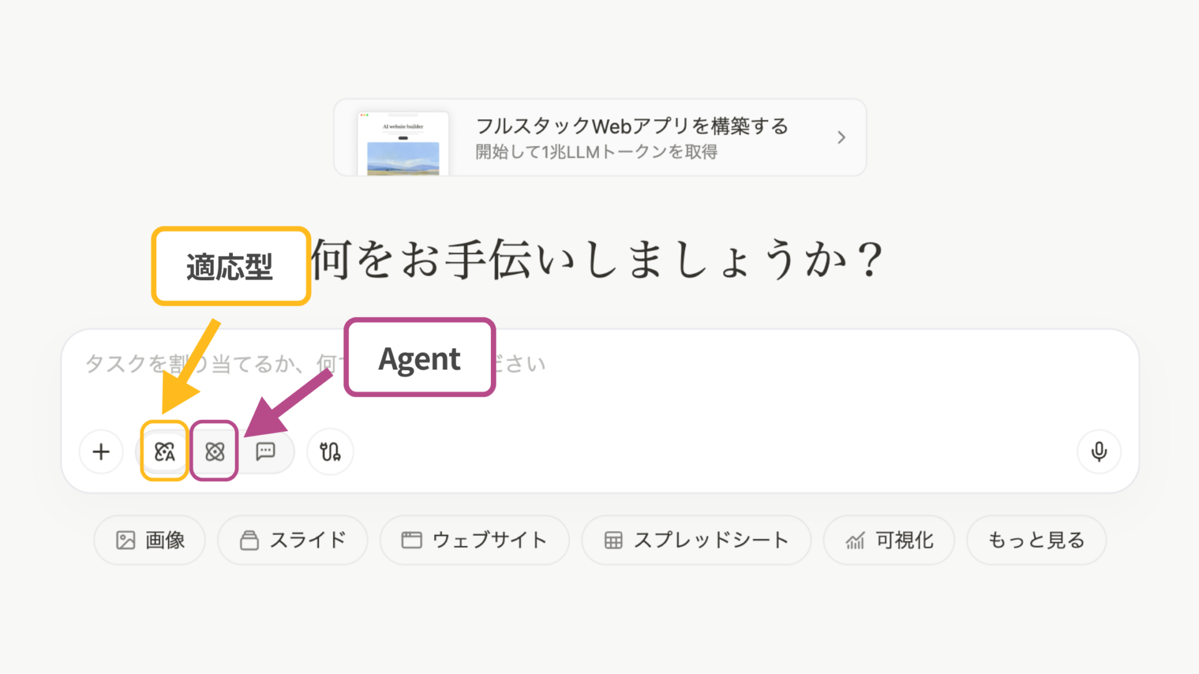1199x674 pixels.
Task: Click the image icon on the 画像 chip
Action: 126,540
